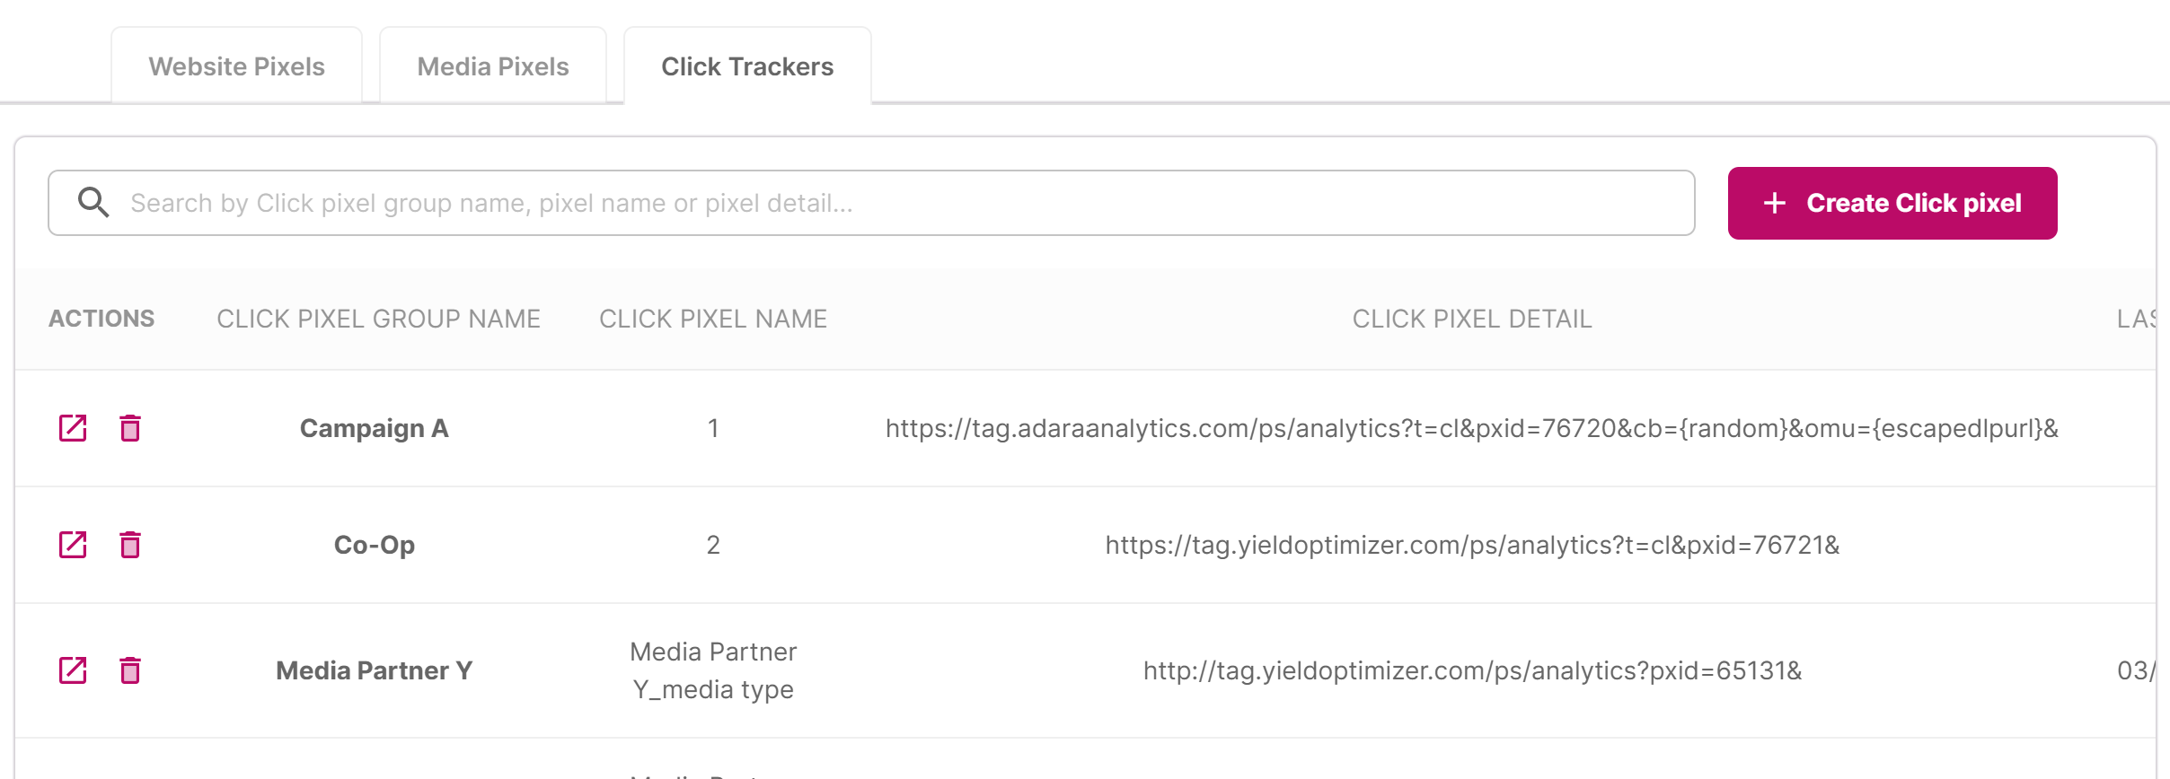Edit the Co-Op click pixel
2170x779 pixels.
coord(74,545)
